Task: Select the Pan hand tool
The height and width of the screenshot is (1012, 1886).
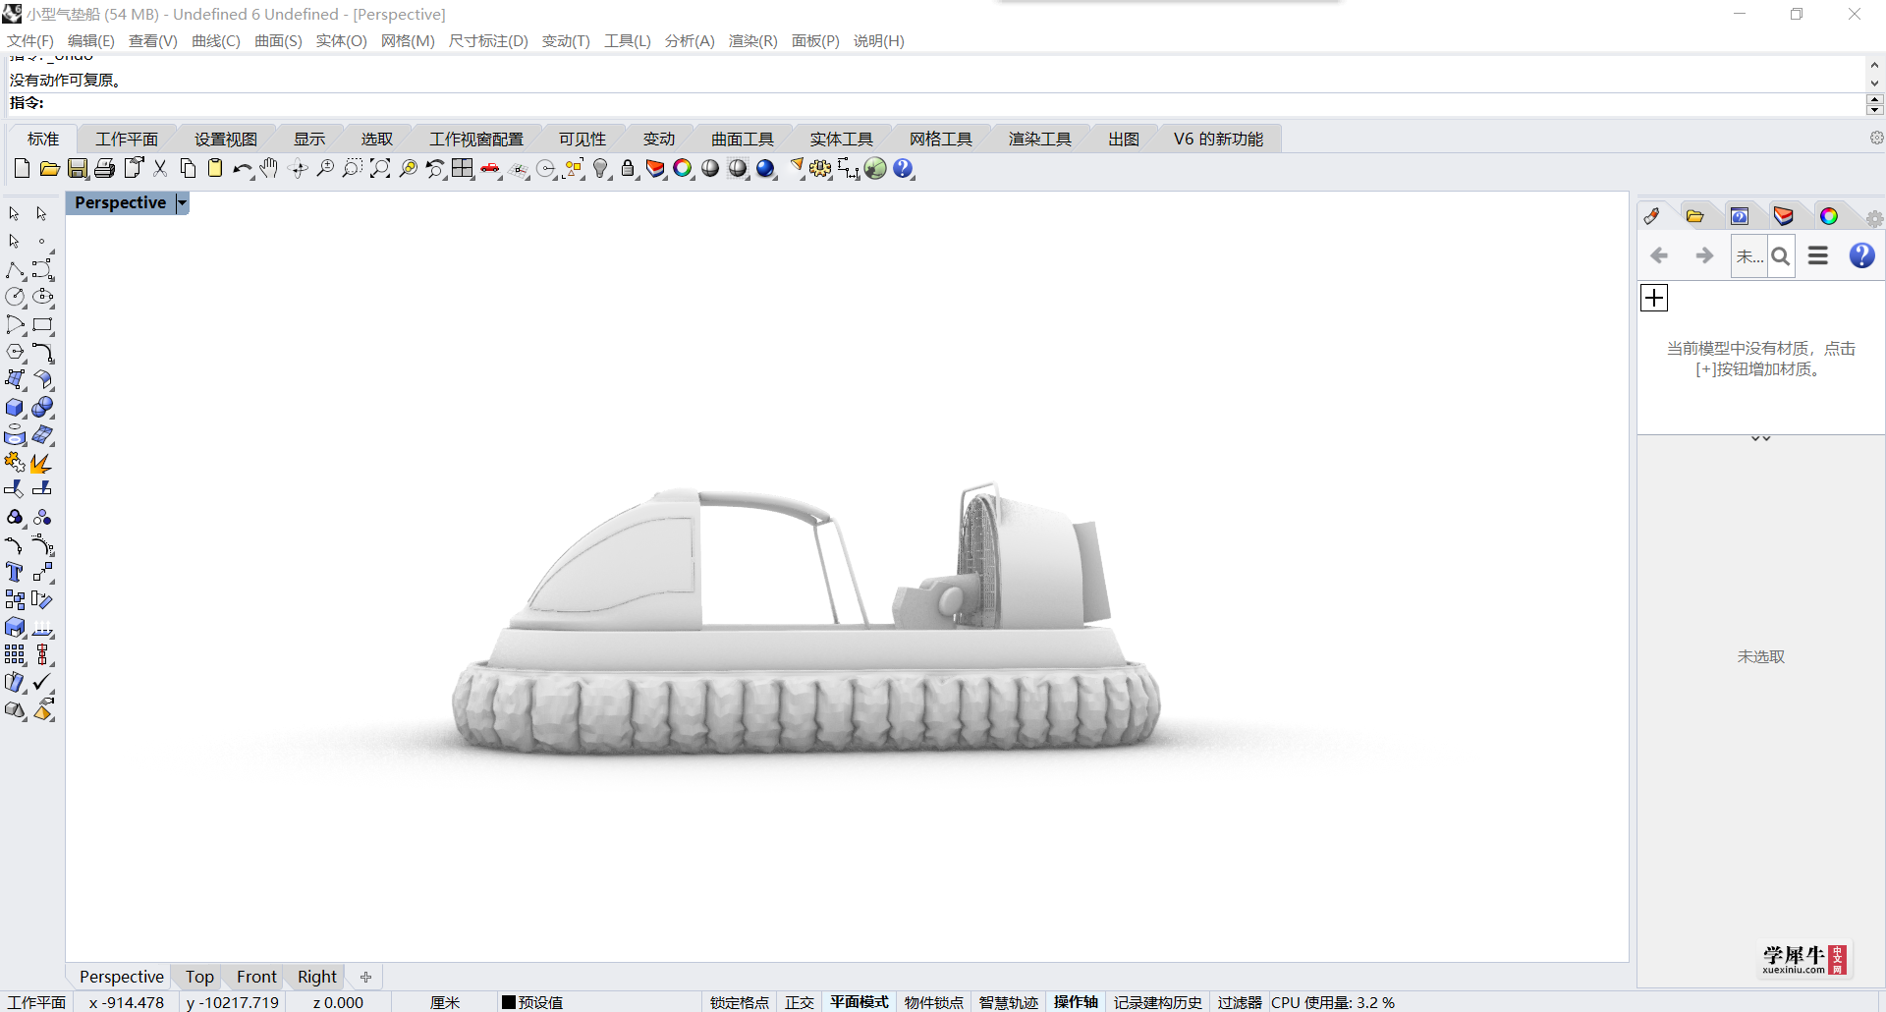Action: [x=269, y=169]
